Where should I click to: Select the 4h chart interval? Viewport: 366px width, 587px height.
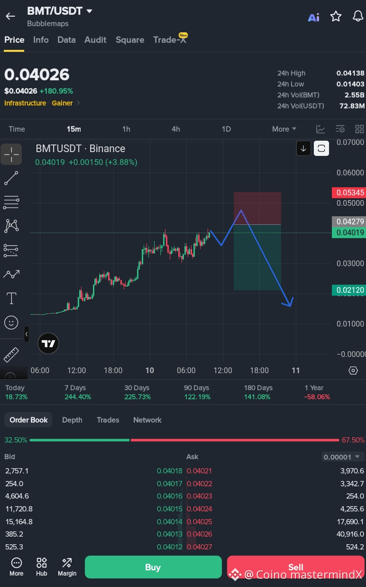click(176, 129)
